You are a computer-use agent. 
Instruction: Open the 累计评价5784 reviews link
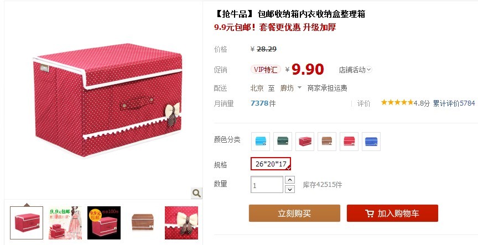pyautogui.click(x=454, y=103)
